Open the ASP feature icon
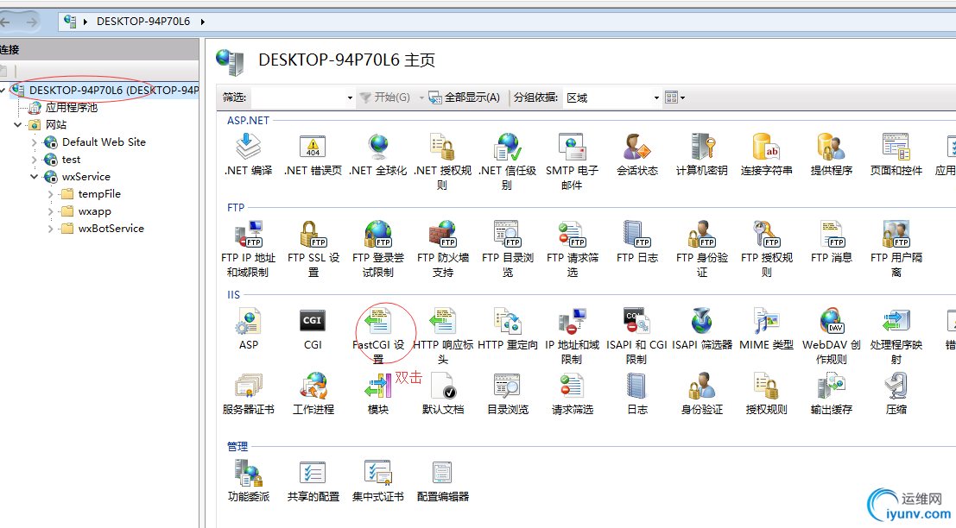 click(x=248, y=321)
